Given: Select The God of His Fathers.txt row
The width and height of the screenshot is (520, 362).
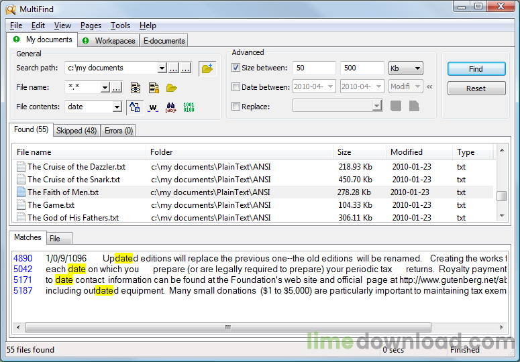Looking at the screenshot, I should (254, 218).
